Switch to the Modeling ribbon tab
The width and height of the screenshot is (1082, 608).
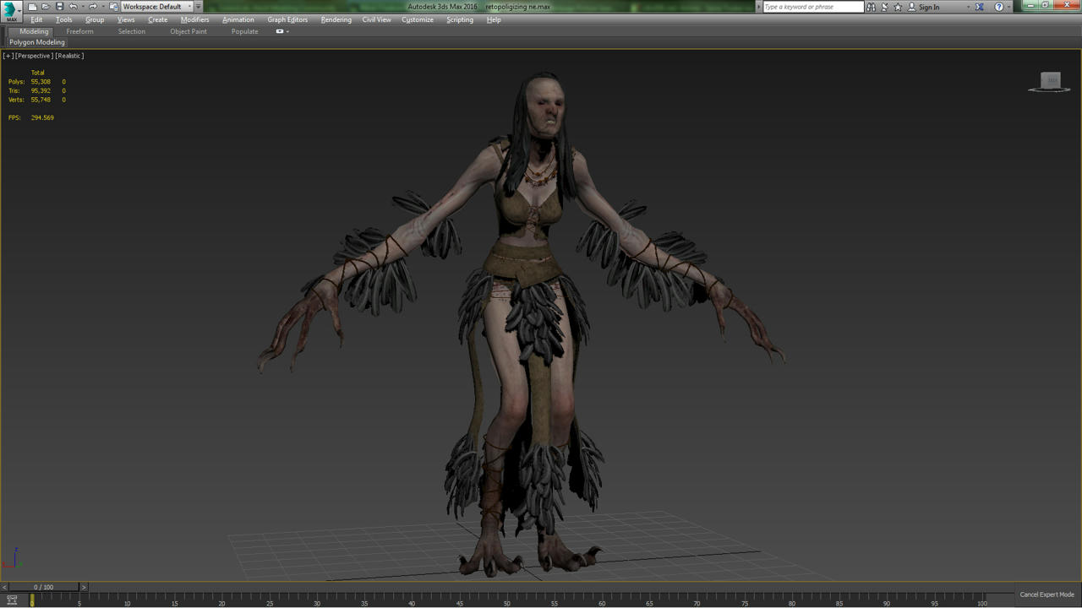point(34,31)
